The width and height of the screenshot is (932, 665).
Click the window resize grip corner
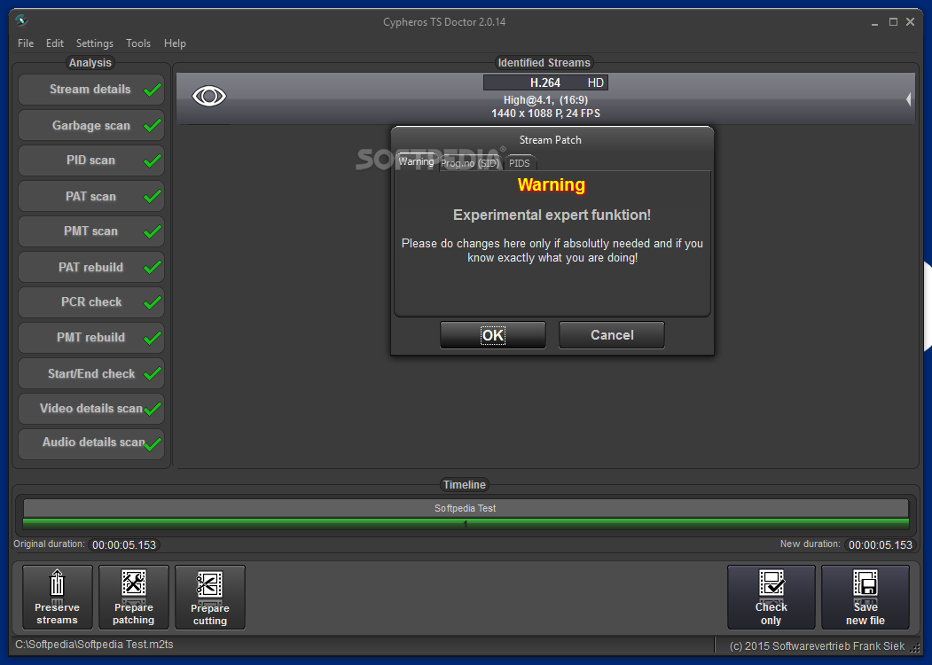(x=915, y=649)
